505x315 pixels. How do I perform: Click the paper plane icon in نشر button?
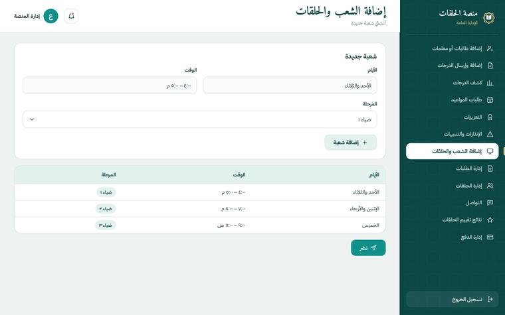(373, 248)
